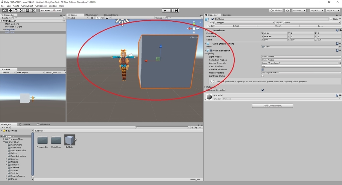Viewport: 342px width, 185px height.
Task: Open Cube Mesh Filter gear menu
Action: [x=340, y=44]
